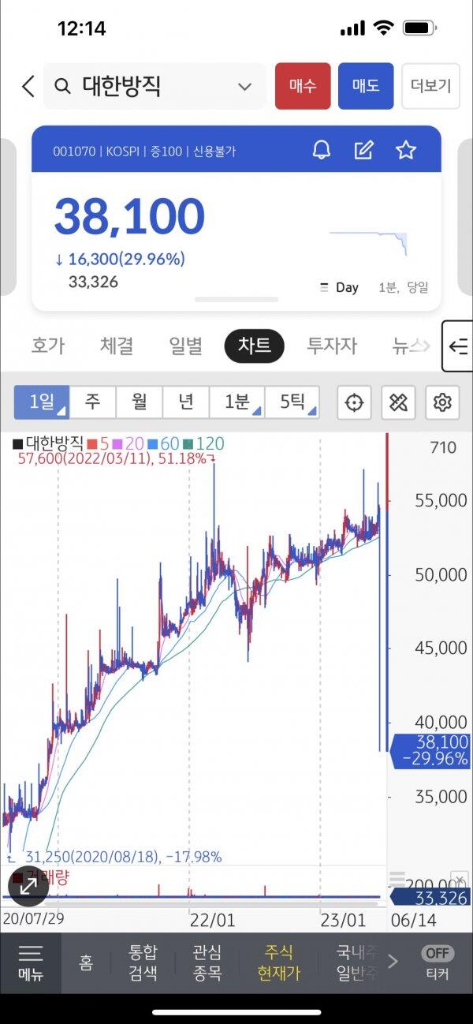Select the 1일 daily period dropdown
Image resolution: width=473 pixels, height=1024 pixels.
42,402
